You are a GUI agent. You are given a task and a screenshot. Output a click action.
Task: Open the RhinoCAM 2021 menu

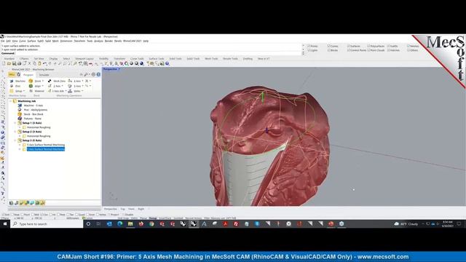pyautogui.click(x=133, y=41)
